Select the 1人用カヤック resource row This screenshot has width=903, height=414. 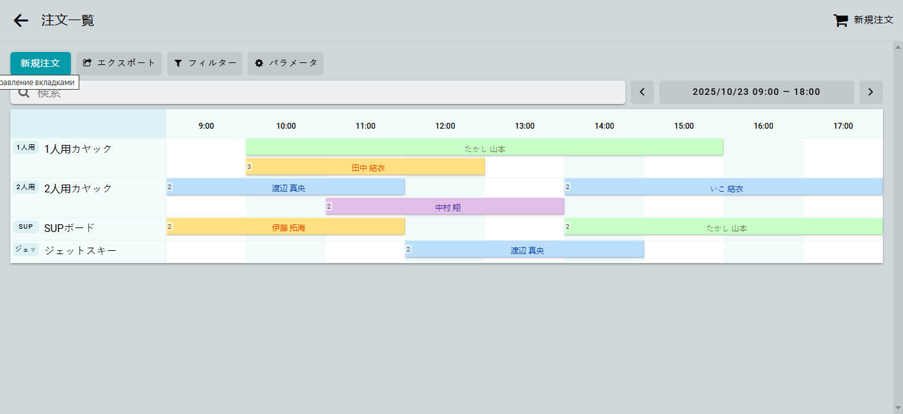(78, 149)
